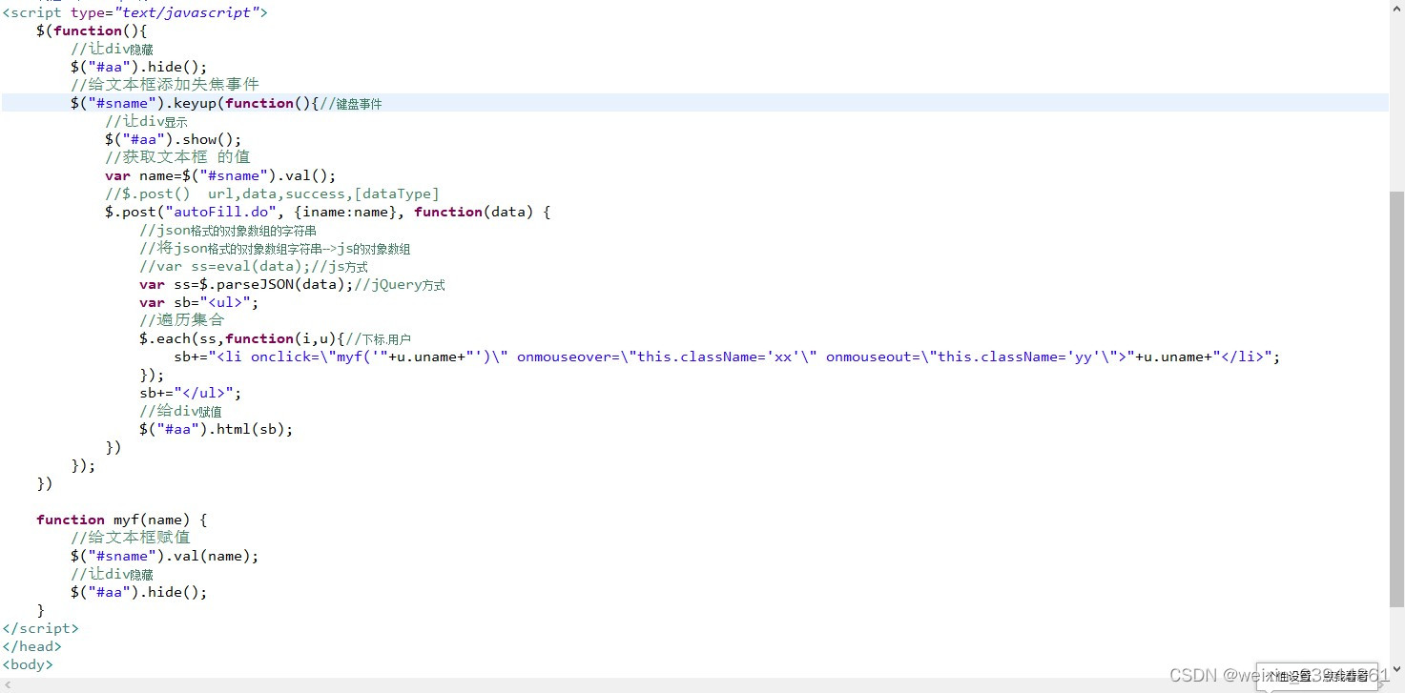Click the comment //给div赋值
Viewport: 1405px width, 693px height.
click(x=180, y=411)
